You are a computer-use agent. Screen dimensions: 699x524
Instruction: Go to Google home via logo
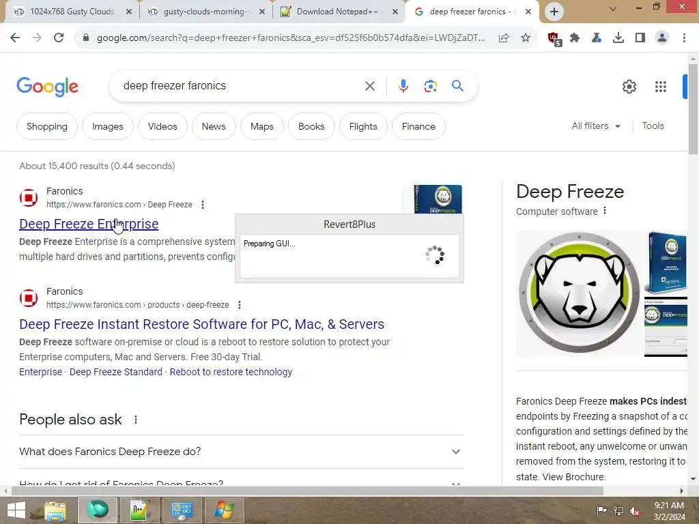coord(47,87)
